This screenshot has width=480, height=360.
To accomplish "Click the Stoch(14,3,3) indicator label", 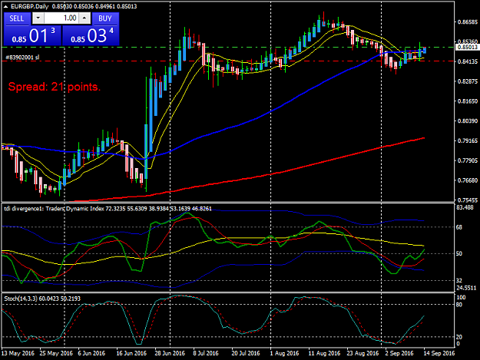I will tap(42, 299).
